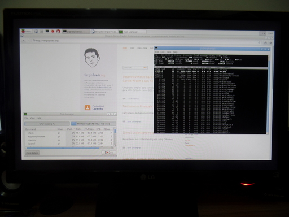Sort processes by the VM-Size column header
289x217 pixels.
[x=90, y=129]
